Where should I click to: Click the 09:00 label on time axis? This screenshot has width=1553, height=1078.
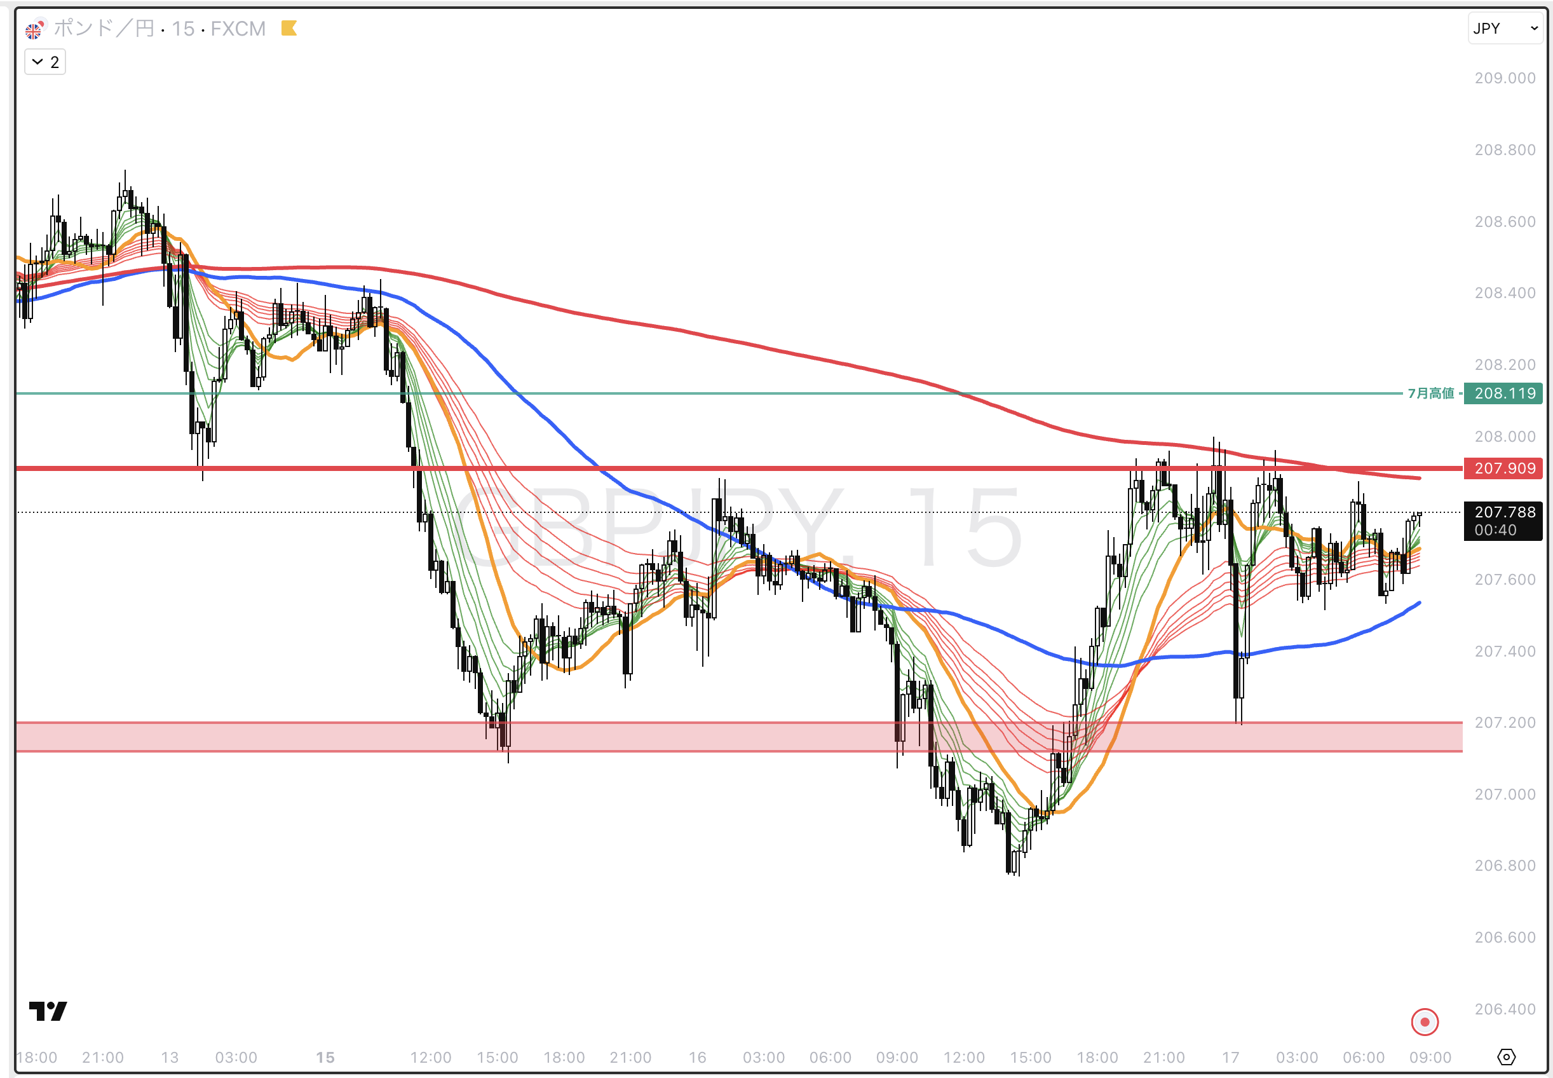(1430, 1058)
